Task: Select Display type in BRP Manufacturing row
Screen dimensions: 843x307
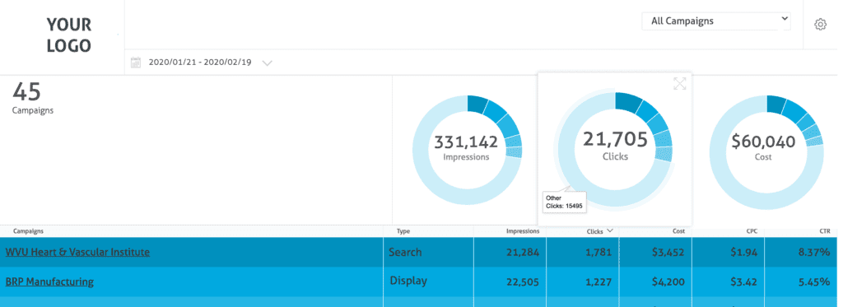Action: coord(408,281)
